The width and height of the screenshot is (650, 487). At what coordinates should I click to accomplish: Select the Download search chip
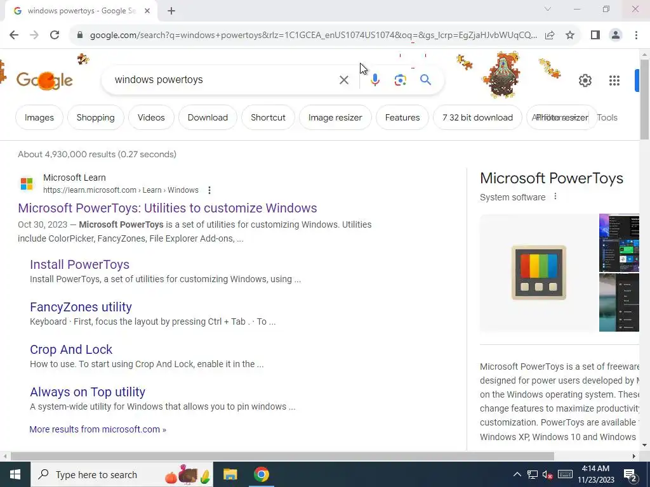click(208, 117)
